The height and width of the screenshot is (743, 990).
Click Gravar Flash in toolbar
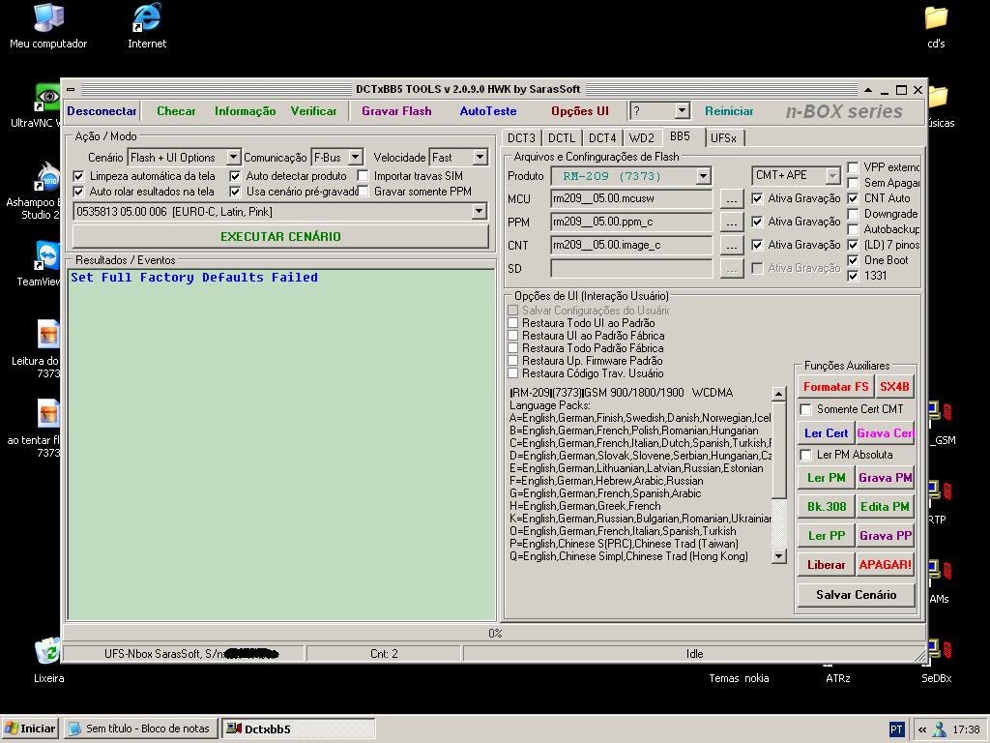396,111
